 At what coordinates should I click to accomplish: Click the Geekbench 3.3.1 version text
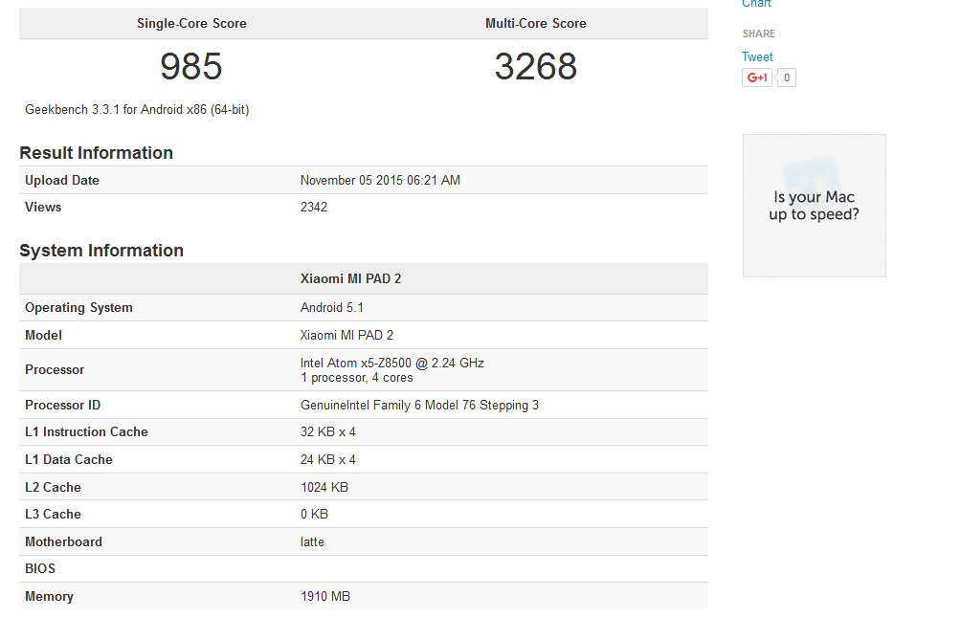137,110
